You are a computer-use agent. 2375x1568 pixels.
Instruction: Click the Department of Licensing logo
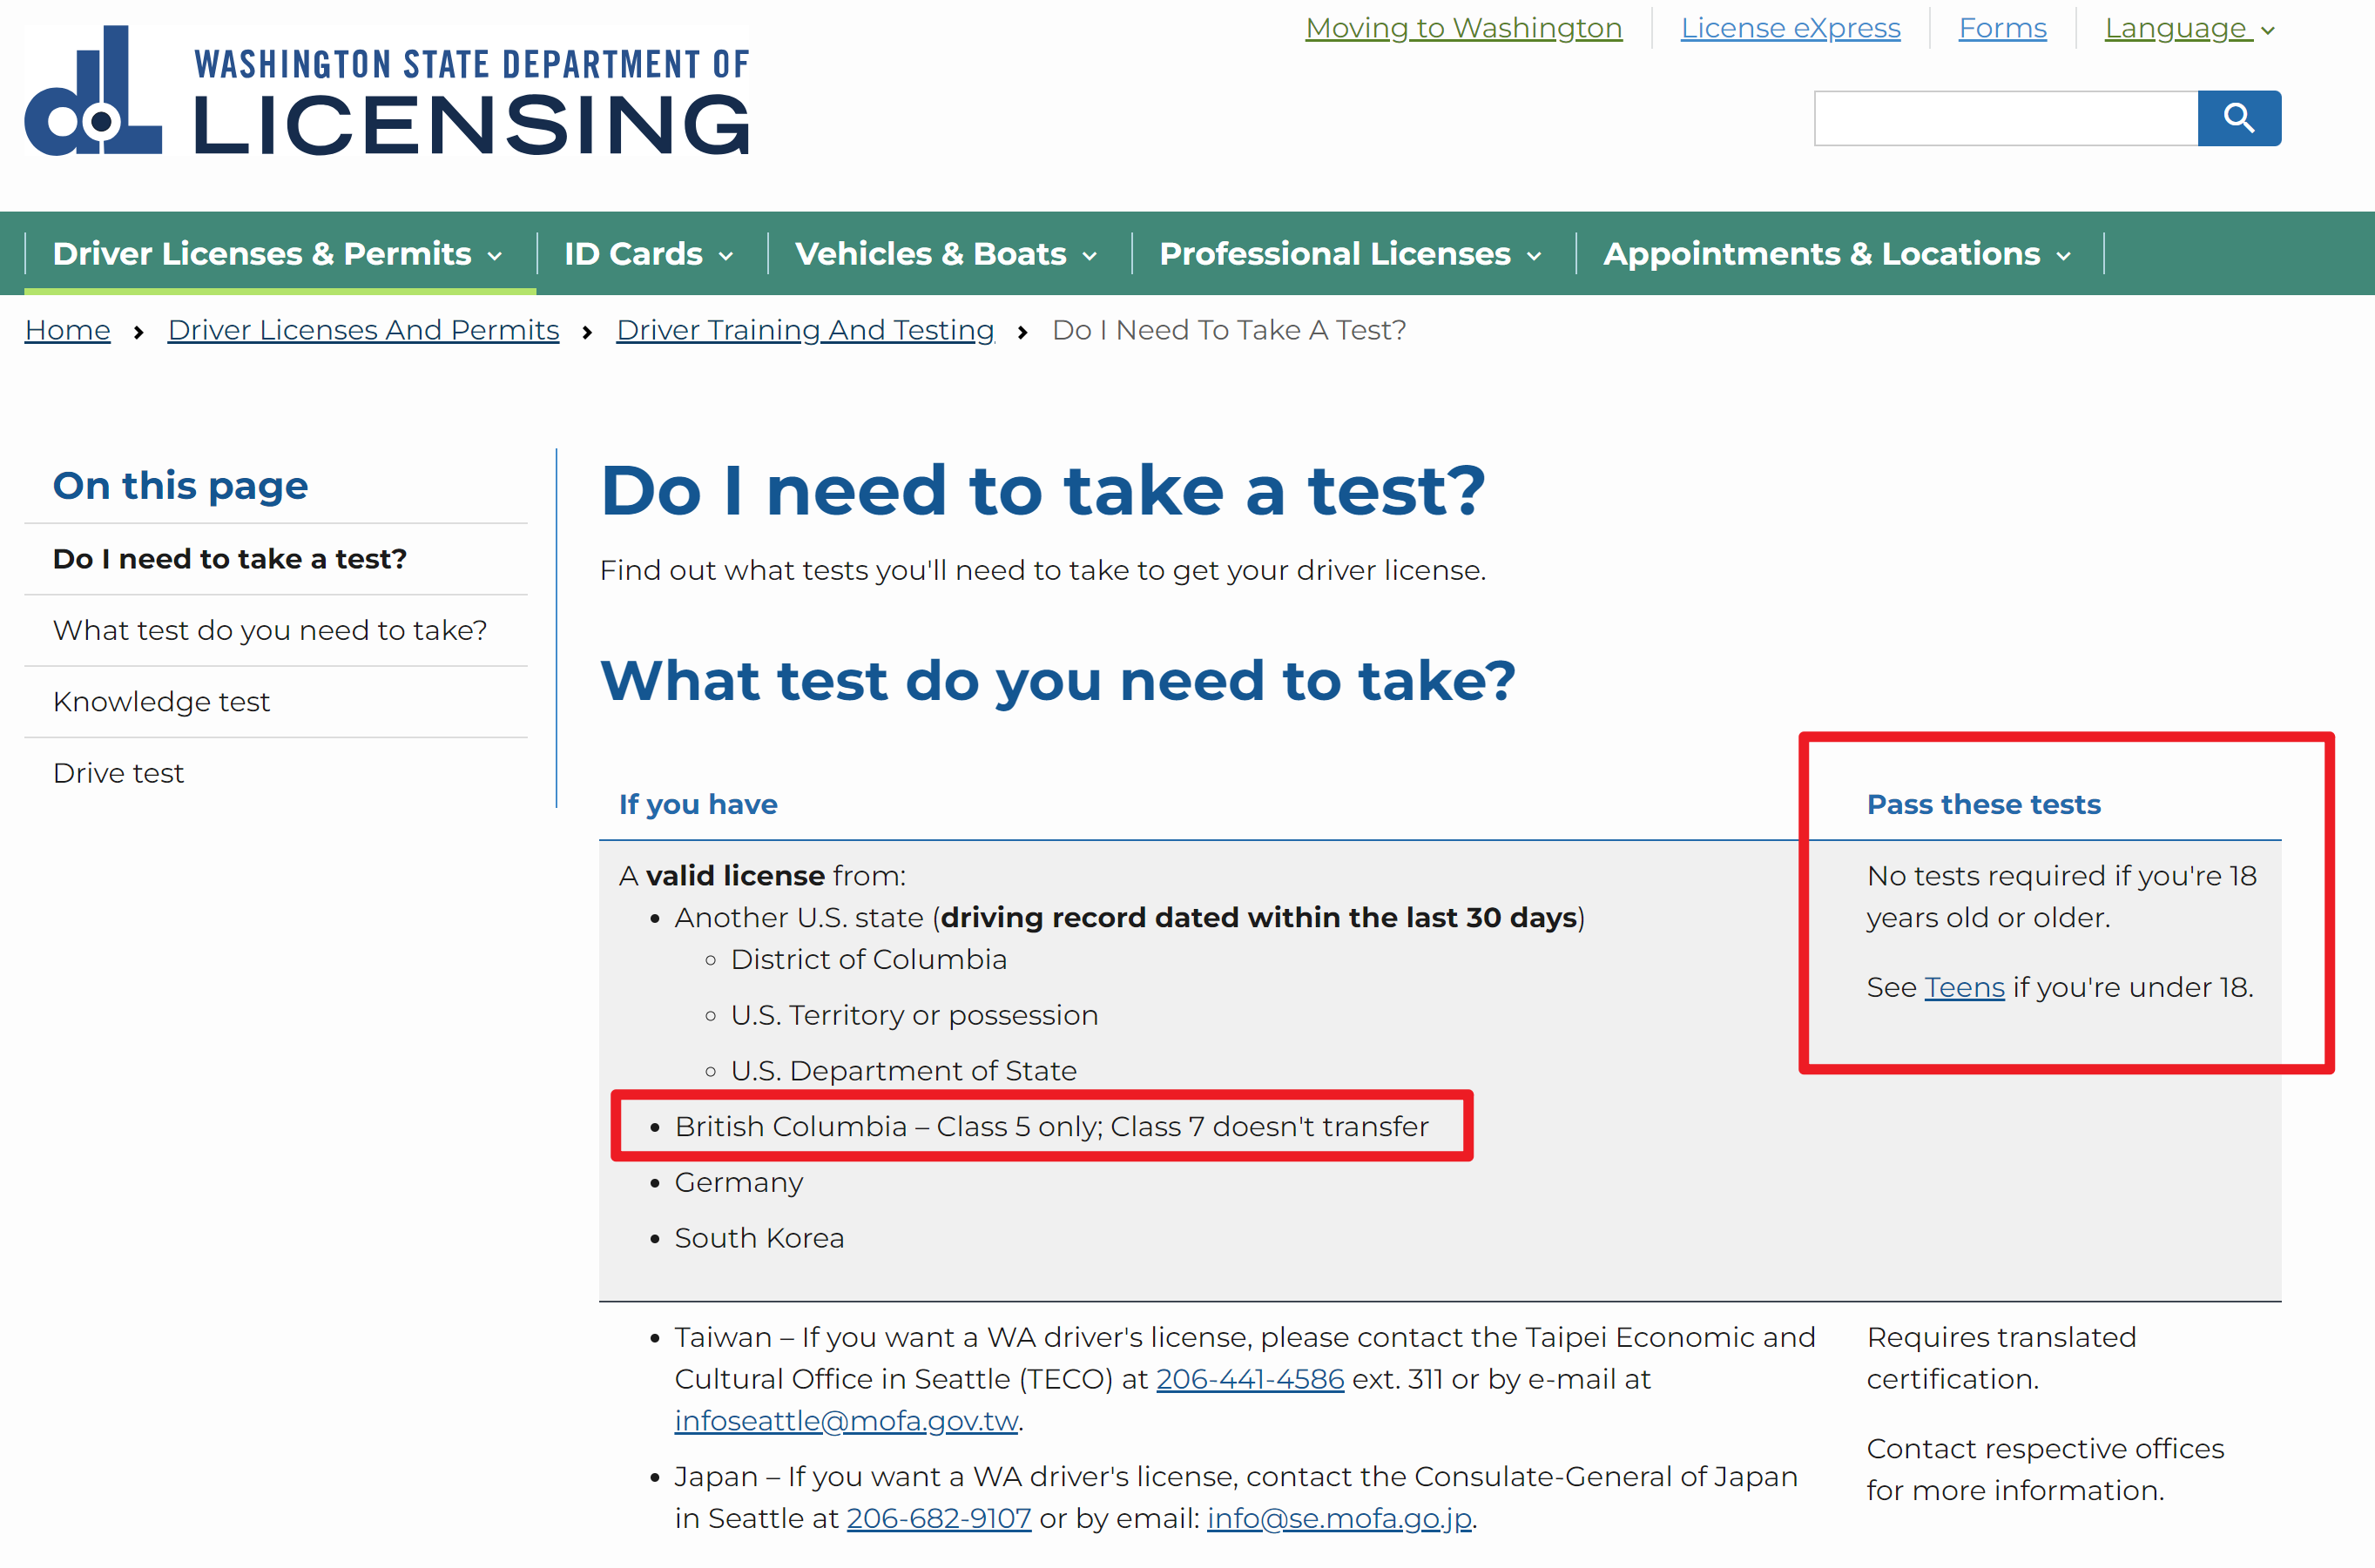tap(386, 91)
